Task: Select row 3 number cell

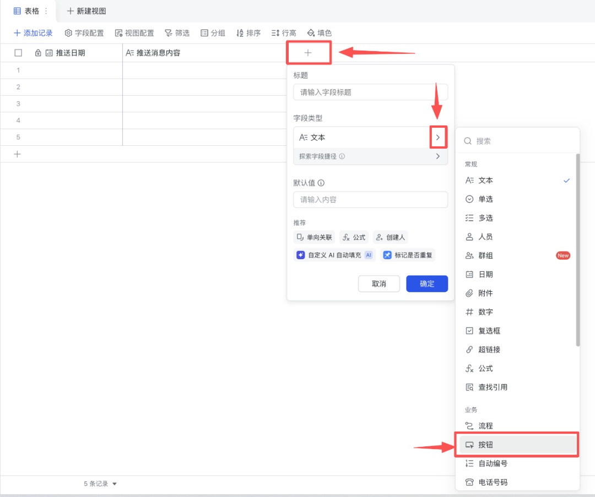Action: (18, 103)
